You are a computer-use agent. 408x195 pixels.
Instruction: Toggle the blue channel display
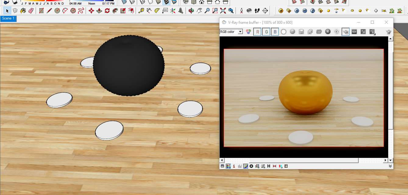tap(275, 31)
